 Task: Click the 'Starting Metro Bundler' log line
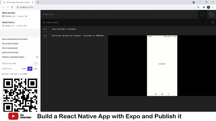[x=64, y=29]
